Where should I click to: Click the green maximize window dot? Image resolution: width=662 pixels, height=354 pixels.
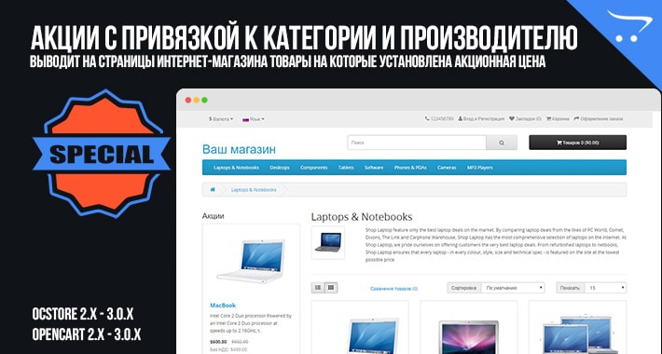point(204,100)
